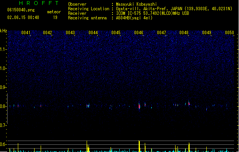Select the Ogata-vill. Akita-Pref. JAPAN location text
The width and height of the screenshot is (239, 152).
174,9
